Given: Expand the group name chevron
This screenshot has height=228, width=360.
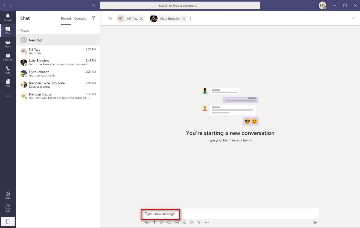Looking at the screenshot, I should (x=353, y=18).
